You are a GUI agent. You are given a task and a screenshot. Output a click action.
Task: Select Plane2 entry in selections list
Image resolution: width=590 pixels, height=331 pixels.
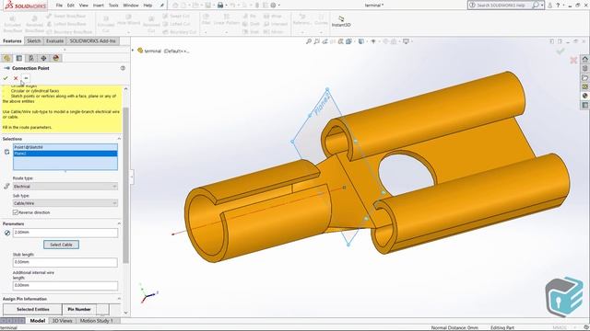(65, 154)
